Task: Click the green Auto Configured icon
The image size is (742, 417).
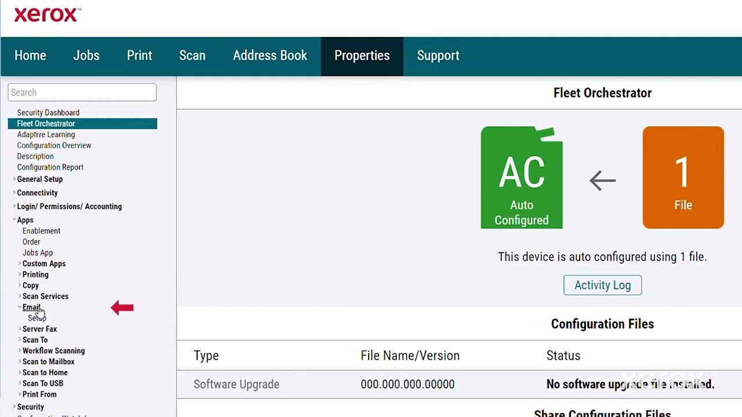Action: [x=521, y=177]
